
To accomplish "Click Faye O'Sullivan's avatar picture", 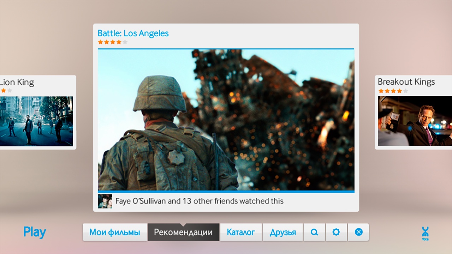I will click(105, 201).
